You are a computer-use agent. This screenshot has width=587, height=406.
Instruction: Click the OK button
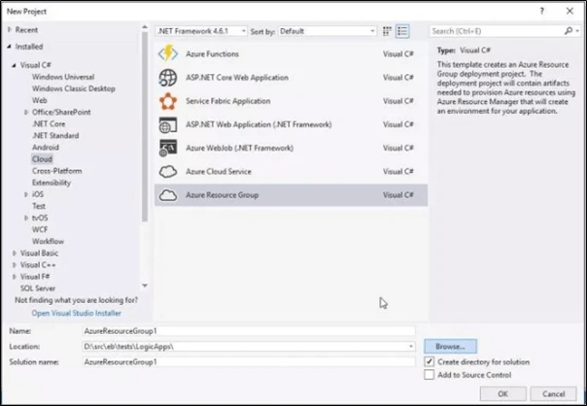[x=502, y=393]
